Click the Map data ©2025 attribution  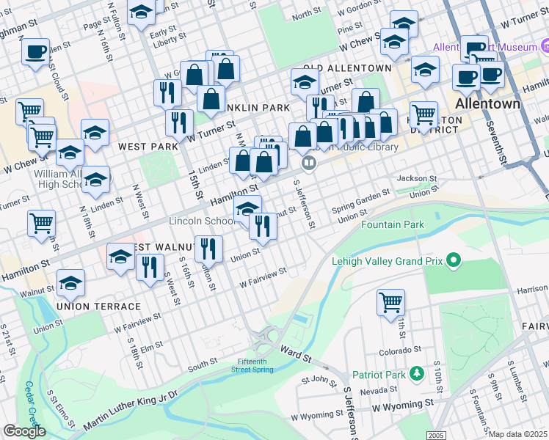[x=517, y=434]
